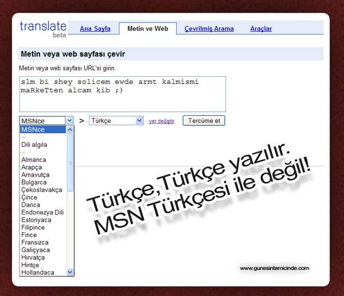Pick Çince in the language list
The height and width of the screenshot is (296, 344).
pos(30,197)
